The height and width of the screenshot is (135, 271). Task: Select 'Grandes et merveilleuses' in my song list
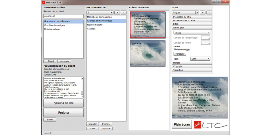tap(106, 21)
